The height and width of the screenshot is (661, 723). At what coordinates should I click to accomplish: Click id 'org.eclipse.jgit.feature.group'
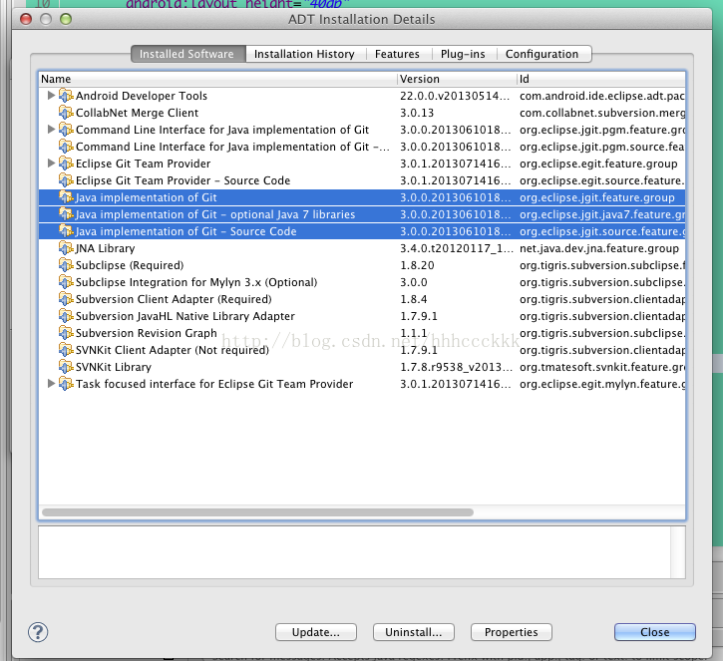pyautogui.click(x=597, y=197)
